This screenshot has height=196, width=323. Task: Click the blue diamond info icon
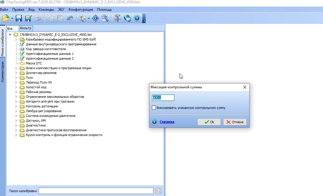[x=95, y=18]
